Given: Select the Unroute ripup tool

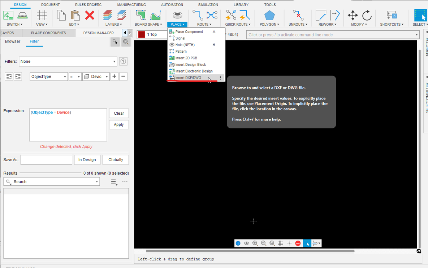Looking at the screenshot, I should [298, 15].
